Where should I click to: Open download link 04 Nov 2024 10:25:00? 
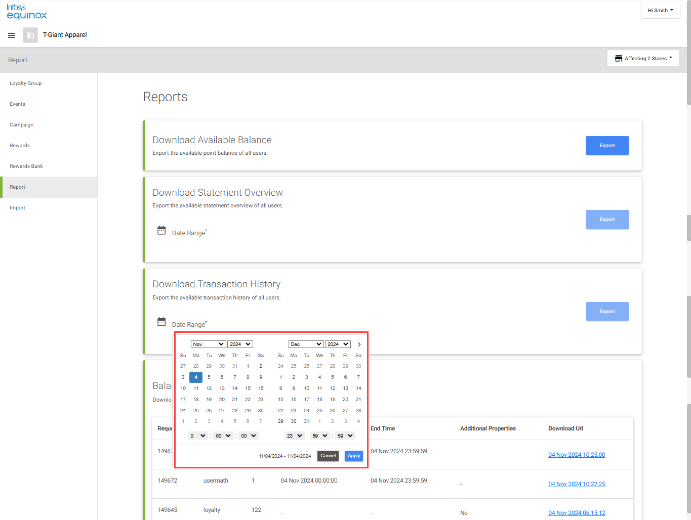tap(577, 455)
